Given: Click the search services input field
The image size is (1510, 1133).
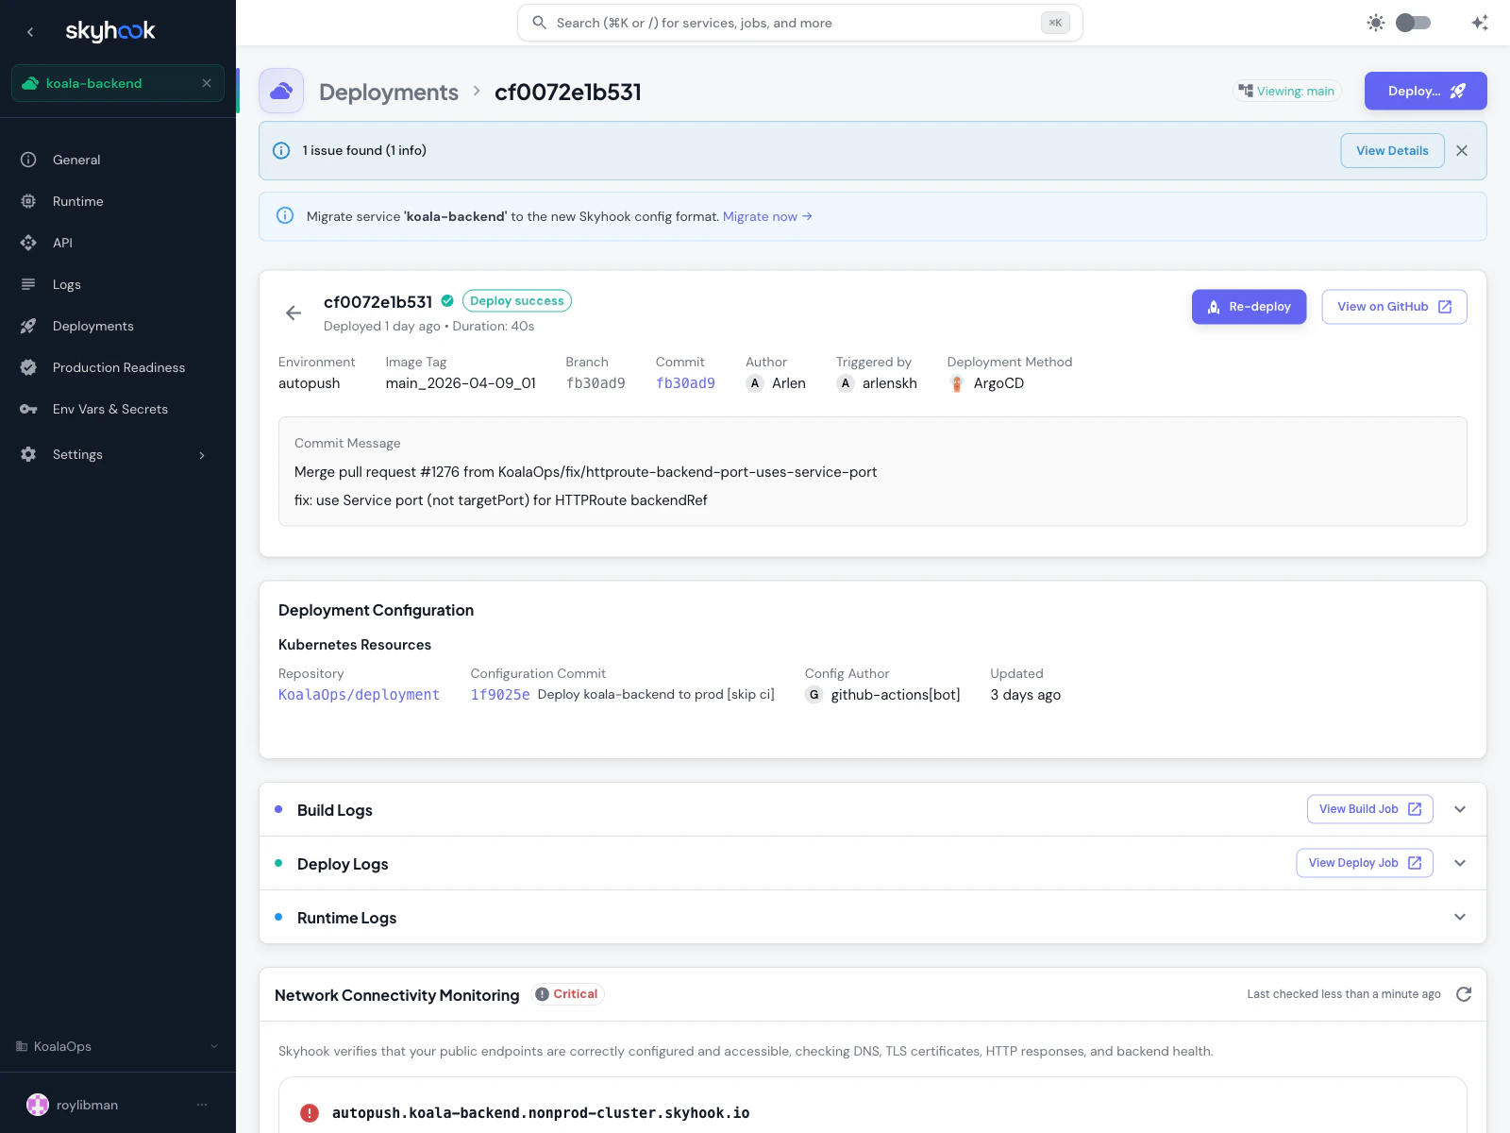Looking at the screenshot, I should point(799,22).
